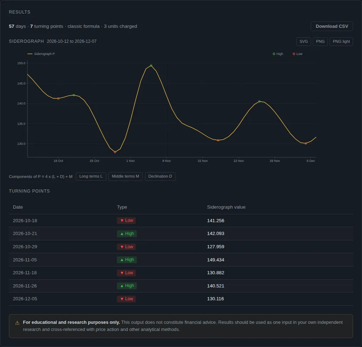Viewport: 362px width, 347px height.
Task: Toggle Declination D component
Action: click(x=160, y=176)
